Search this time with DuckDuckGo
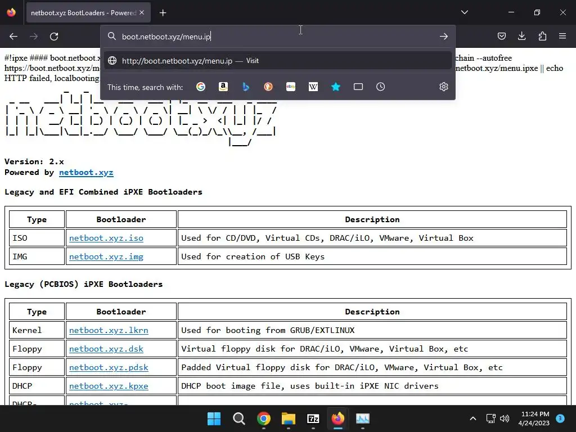This screenshot has width=576, height=432. coord(268,87)
